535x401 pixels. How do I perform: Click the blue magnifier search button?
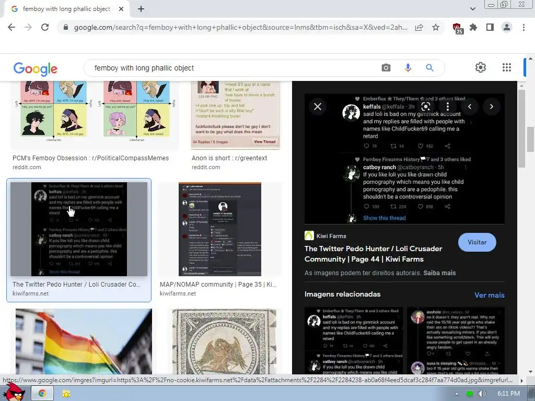point(429,68)
